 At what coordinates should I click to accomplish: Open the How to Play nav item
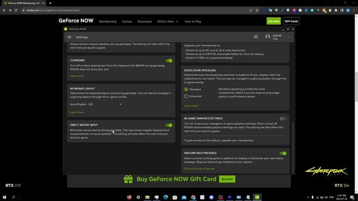pos(193,21)
